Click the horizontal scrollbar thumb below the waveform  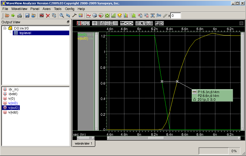coord(156,138)
